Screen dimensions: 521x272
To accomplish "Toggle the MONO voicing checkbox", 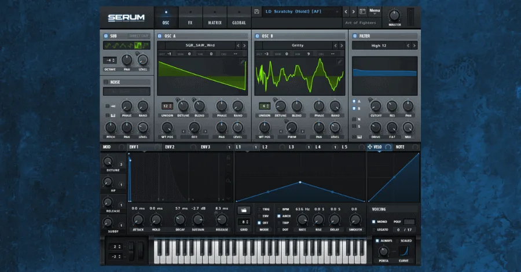I will coord(374,222).
